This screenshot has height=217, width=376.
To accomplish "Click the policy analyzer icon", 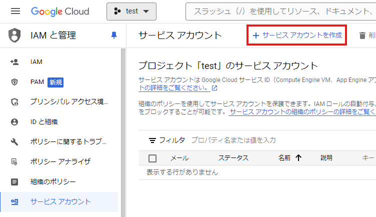I will click(x=14, y=162).
